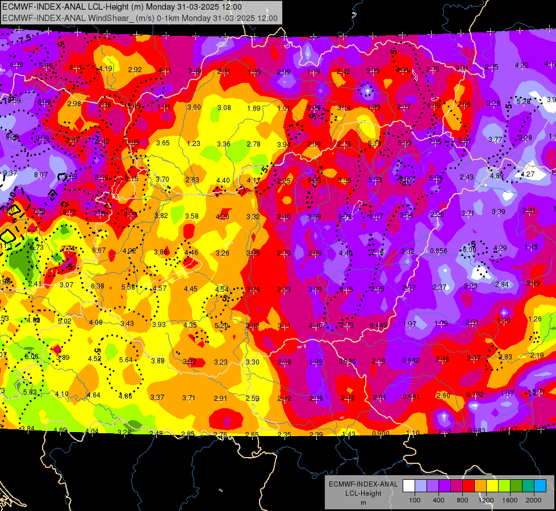Click the legend's LCL-Height caption
556x511 pixels.
pos(363,493)
